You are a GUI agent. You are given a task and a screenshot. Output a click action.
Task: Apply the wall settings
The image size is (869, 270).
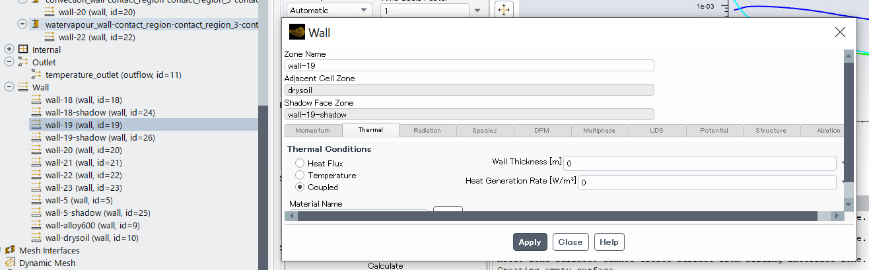point(530,242)
